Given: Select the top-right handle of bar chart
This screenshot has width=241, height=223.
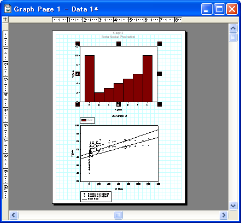Looking at the screenshot, I should [x=160, y=44].
